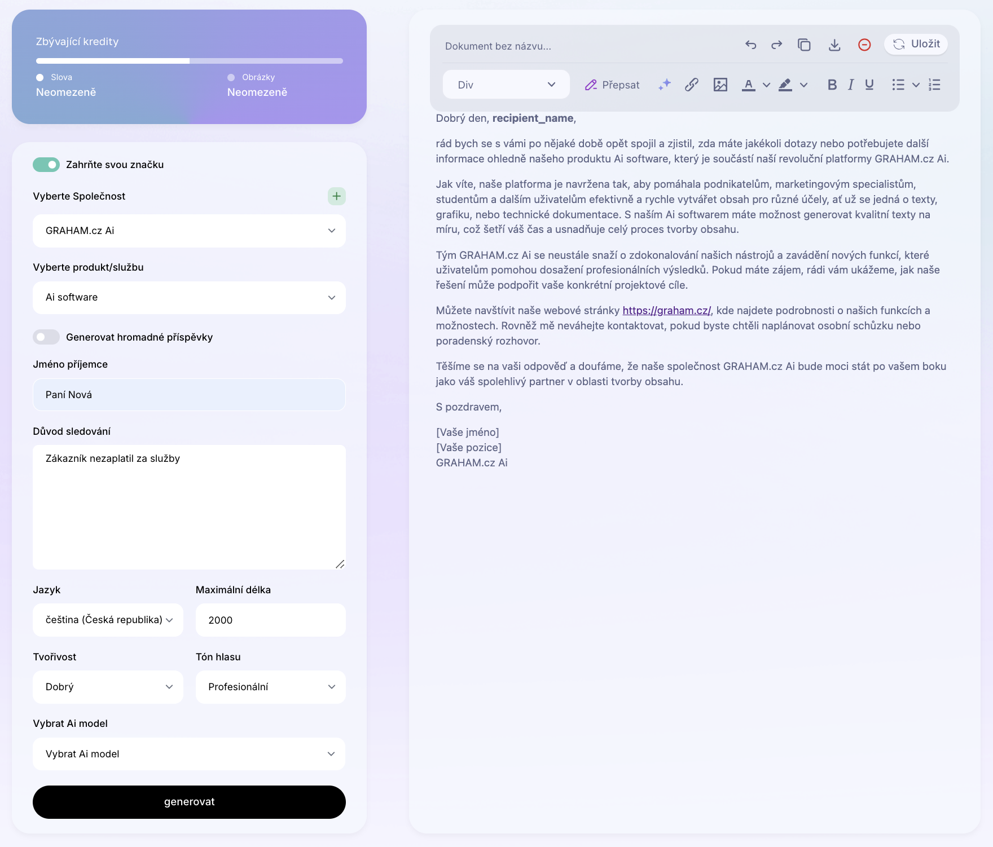993x847 pixels.
Task: Click the AI sparkle stars icon
Action: (665, 85)
